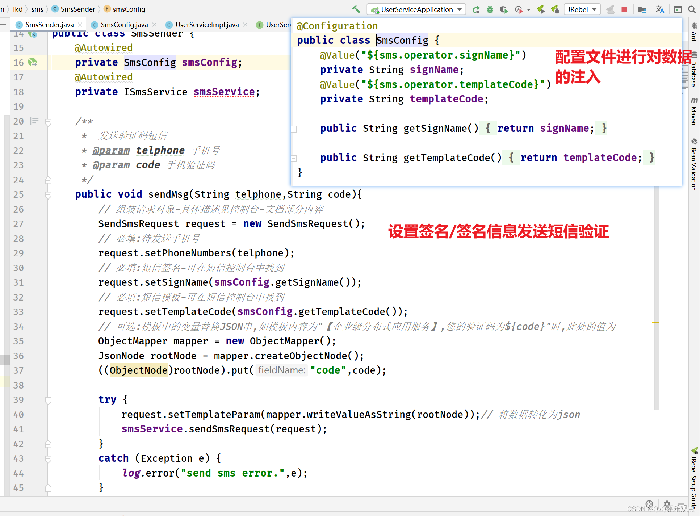Viewport: 700px width, 516px height.
Task: Collapse the catch block fold at line 43
Action: [x=48, y=459]
